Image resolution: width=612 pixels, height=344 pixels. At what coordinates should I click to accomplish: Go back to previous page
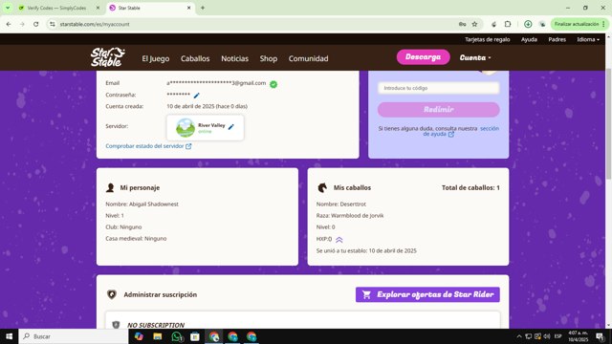click(9, 24)
